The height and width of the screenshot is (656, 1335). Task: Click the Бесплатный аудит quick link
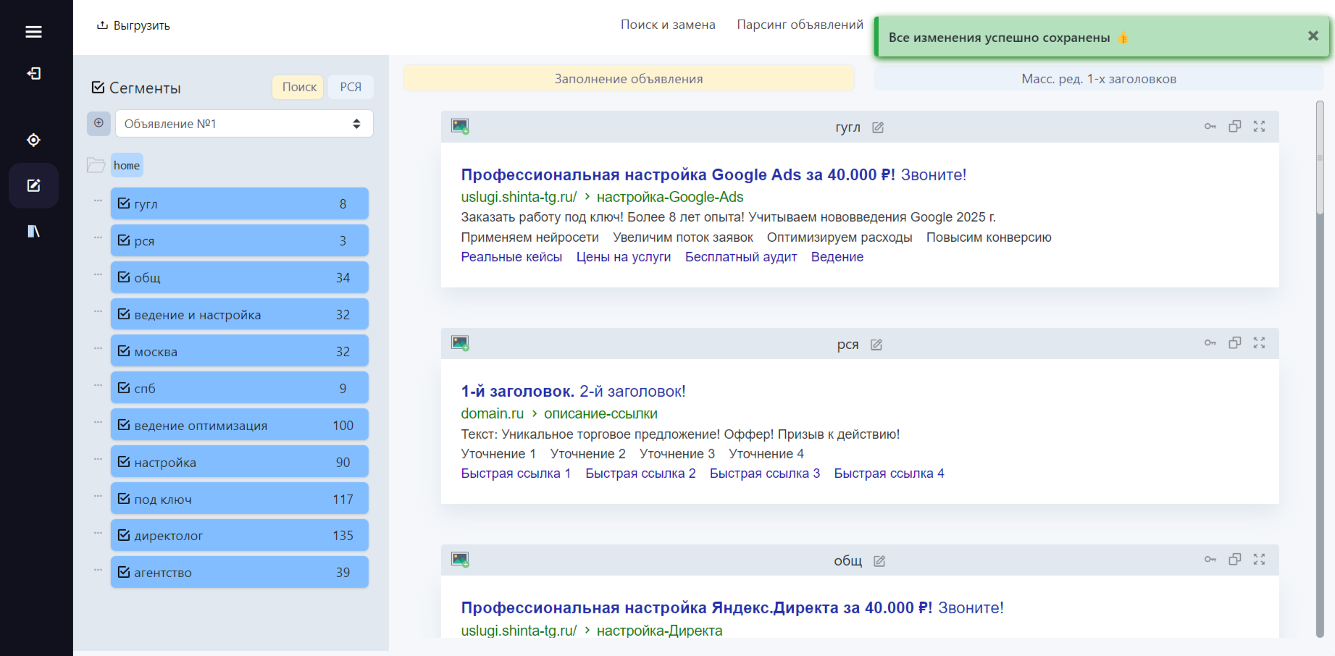(741, 257)
